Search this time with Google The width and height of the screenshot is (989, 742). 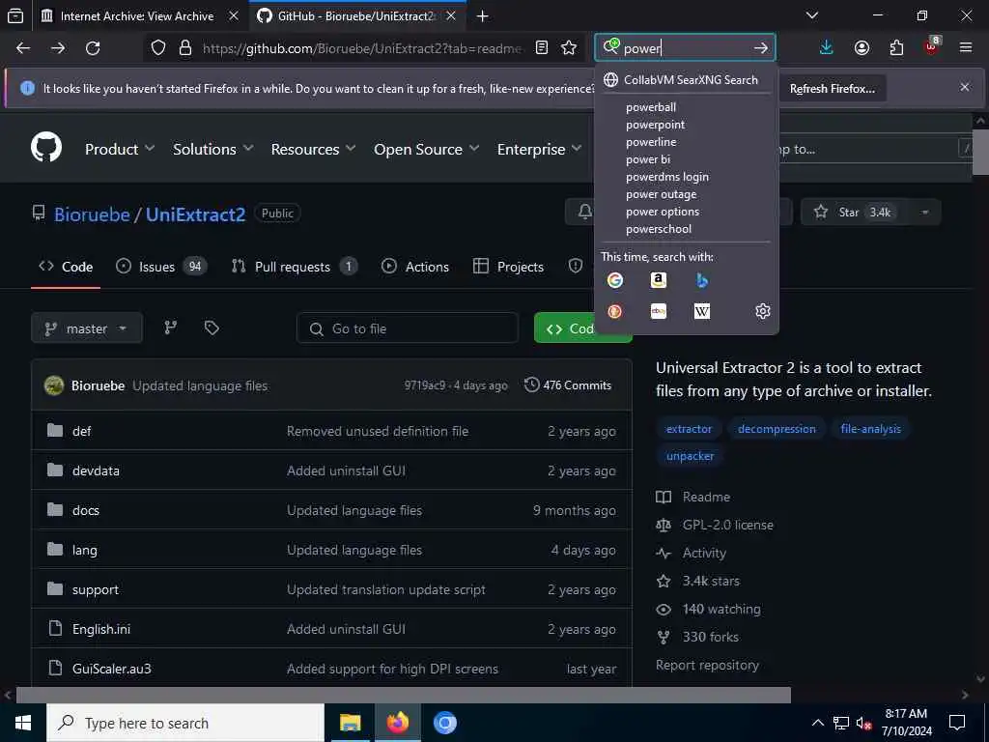click(x=615, y=280)
